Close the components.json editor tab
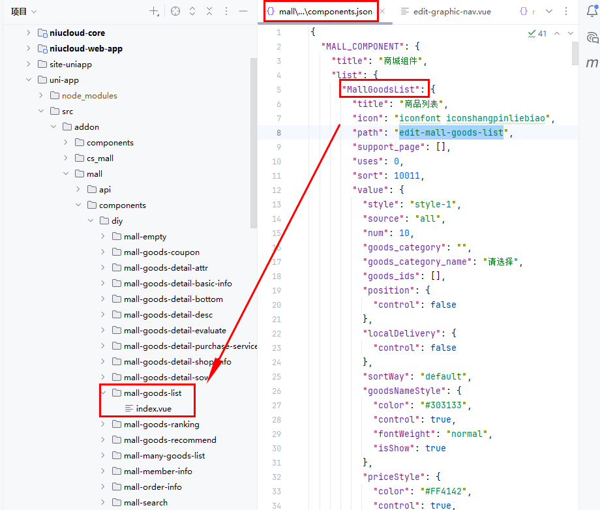This screenshot has height=510, width=600. tap(382, 12)
